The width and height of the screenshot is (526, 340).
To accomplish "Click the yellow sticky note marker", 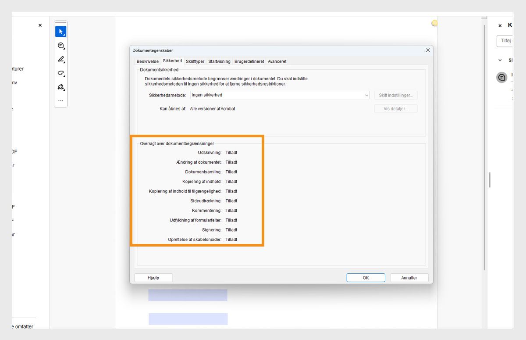I will coord(434,23).
